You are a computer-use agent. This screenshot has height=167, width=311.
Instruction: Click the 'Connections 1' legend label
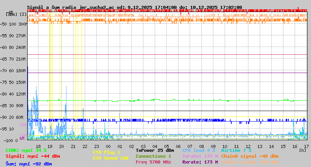(153, 156)
